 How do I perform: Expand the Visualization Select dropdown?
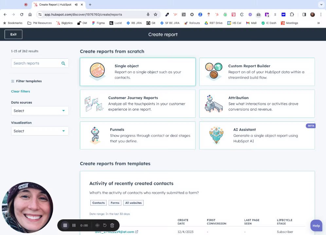point(40,131)
